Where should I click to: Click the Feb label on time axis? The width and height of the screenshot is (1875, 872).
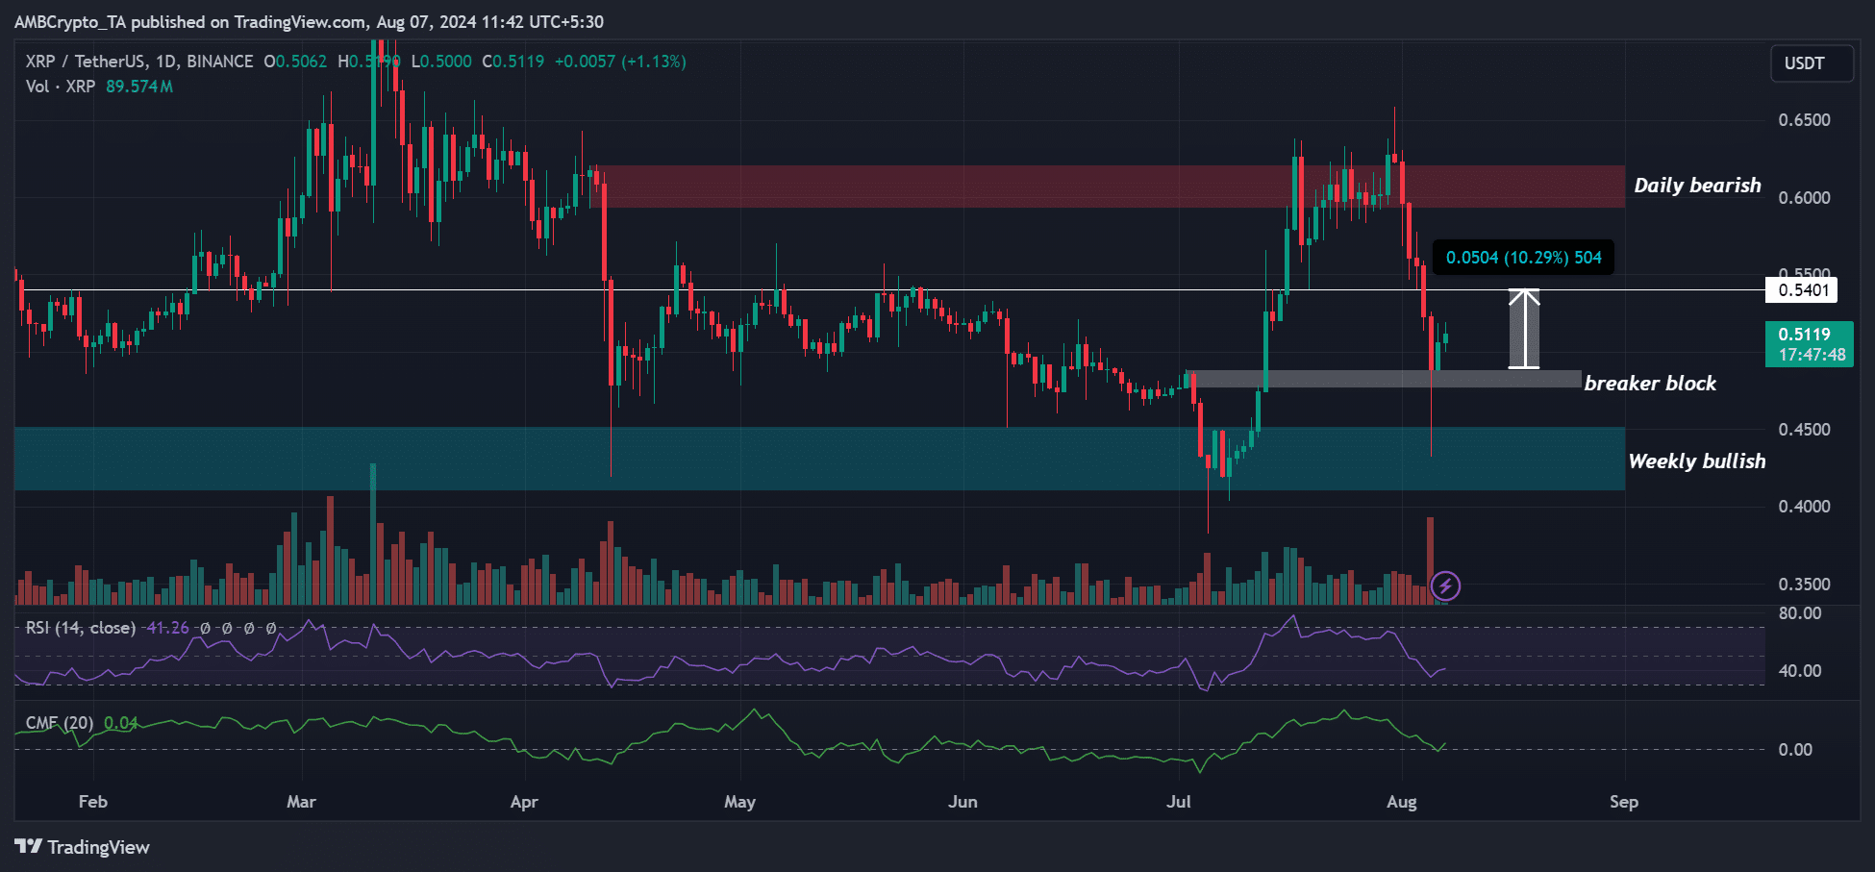click(92, 802)
